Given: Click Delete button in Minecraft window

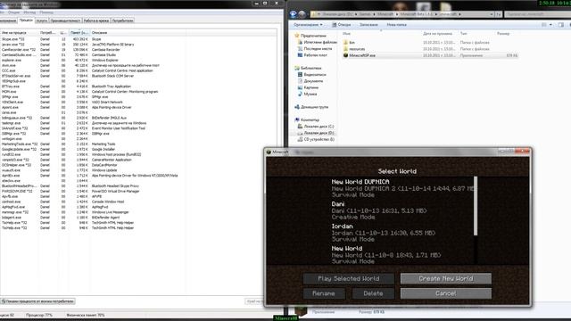Looking at the screenshot, I should click(373, 293).
